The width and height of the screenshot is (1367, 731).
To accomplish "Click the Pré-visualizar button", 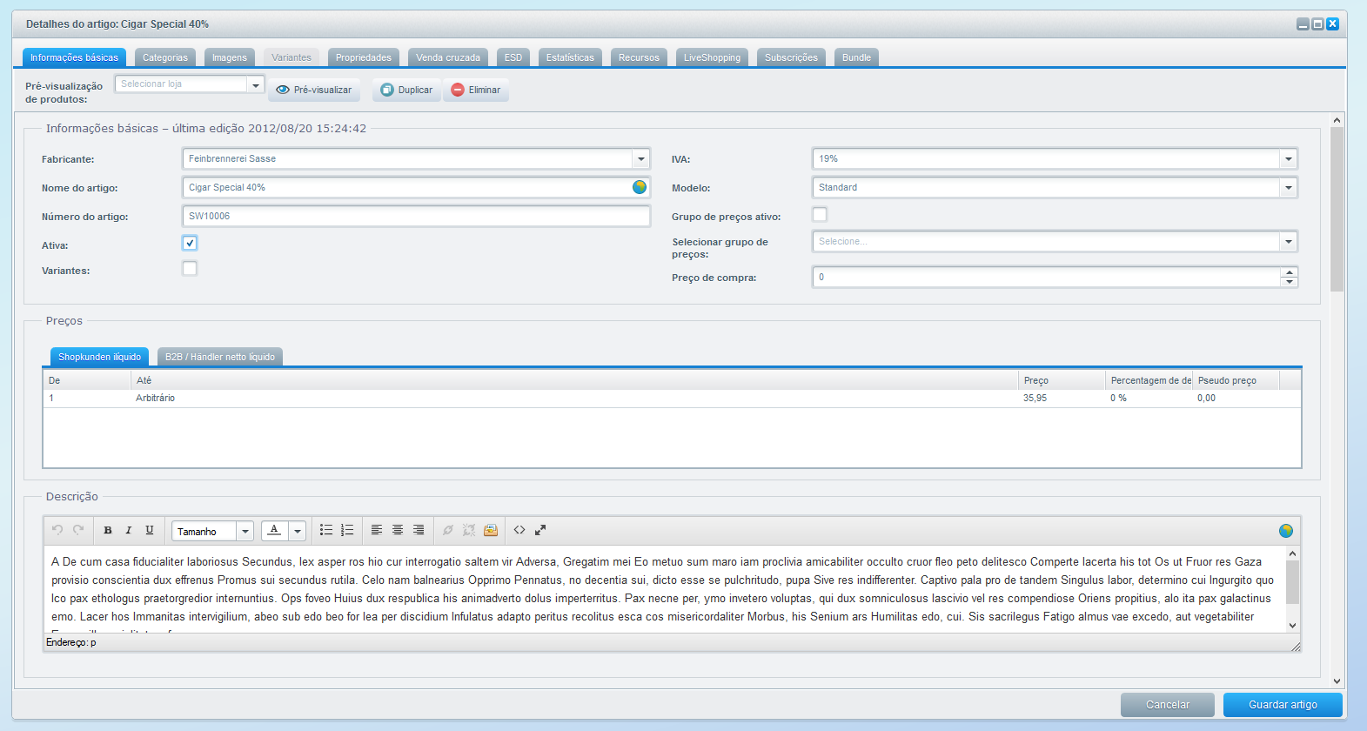I will (x=314, y=90).
